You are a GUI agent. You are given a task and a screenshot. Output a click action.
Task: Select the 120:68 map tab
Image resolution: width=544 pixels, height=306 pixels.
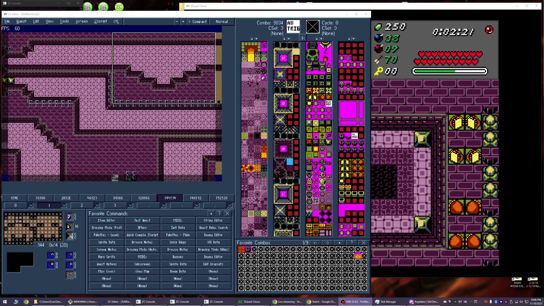144,198
